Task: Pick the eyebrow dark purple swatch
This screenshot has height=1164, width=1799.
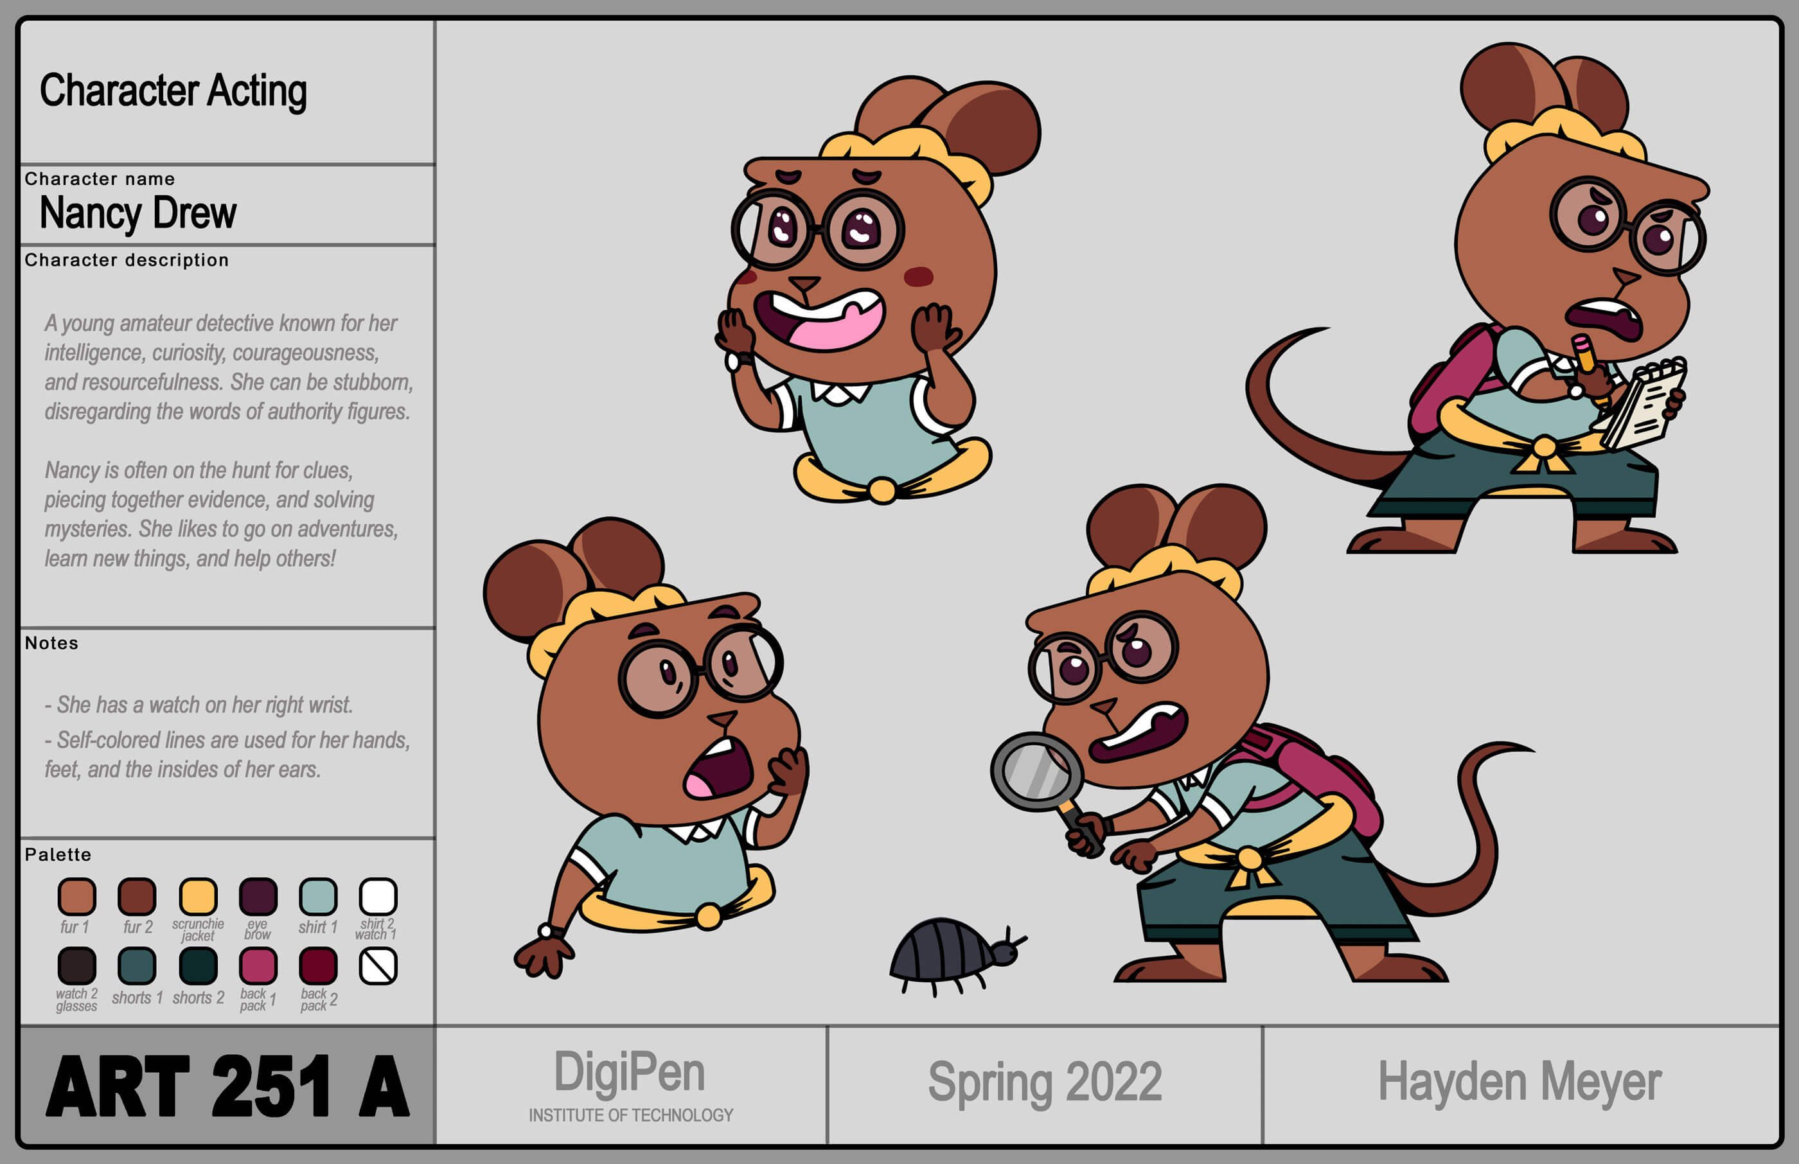Action: click(258, 897)
